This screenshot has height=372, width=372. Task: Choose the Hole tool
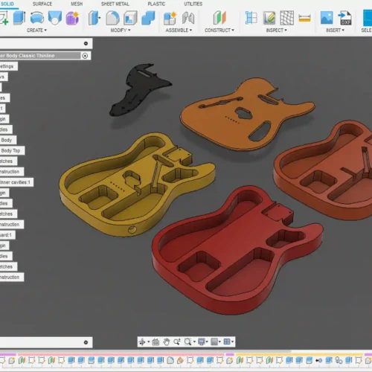[x=55, y=18]
